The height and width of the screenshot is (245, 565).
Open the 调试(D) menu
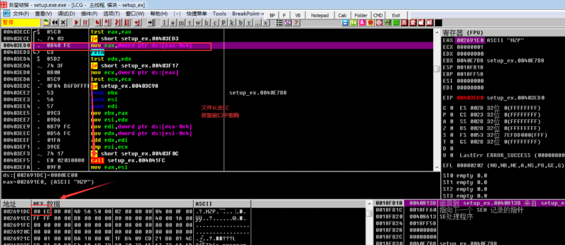[67, 14]
